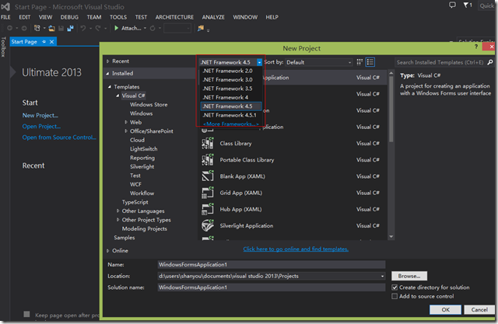Click the template list vertical scrollbar
Image resolution: width=498 pixels, height=324 pixels.
coord(391,109)
